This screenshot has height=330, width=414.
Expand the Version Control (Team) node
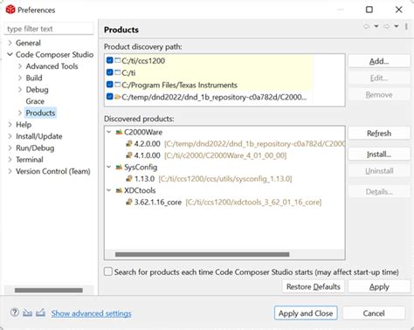tap(10, 171)
